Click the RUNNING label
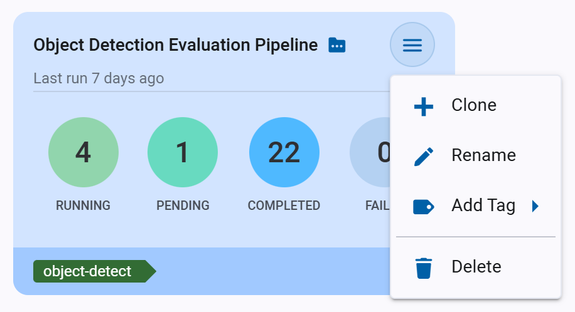This screenshot has width=575, height=312. [83, 205]
